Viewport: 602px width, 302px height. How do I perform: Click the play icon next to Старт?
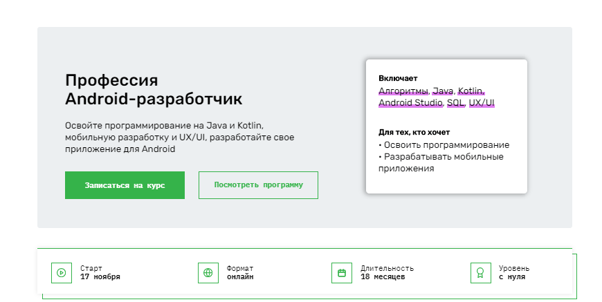click(61, 272)
